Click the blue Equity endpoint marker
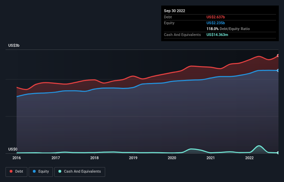Image resolution: width=284 pixels, height=182 pixels. (278, 71)
